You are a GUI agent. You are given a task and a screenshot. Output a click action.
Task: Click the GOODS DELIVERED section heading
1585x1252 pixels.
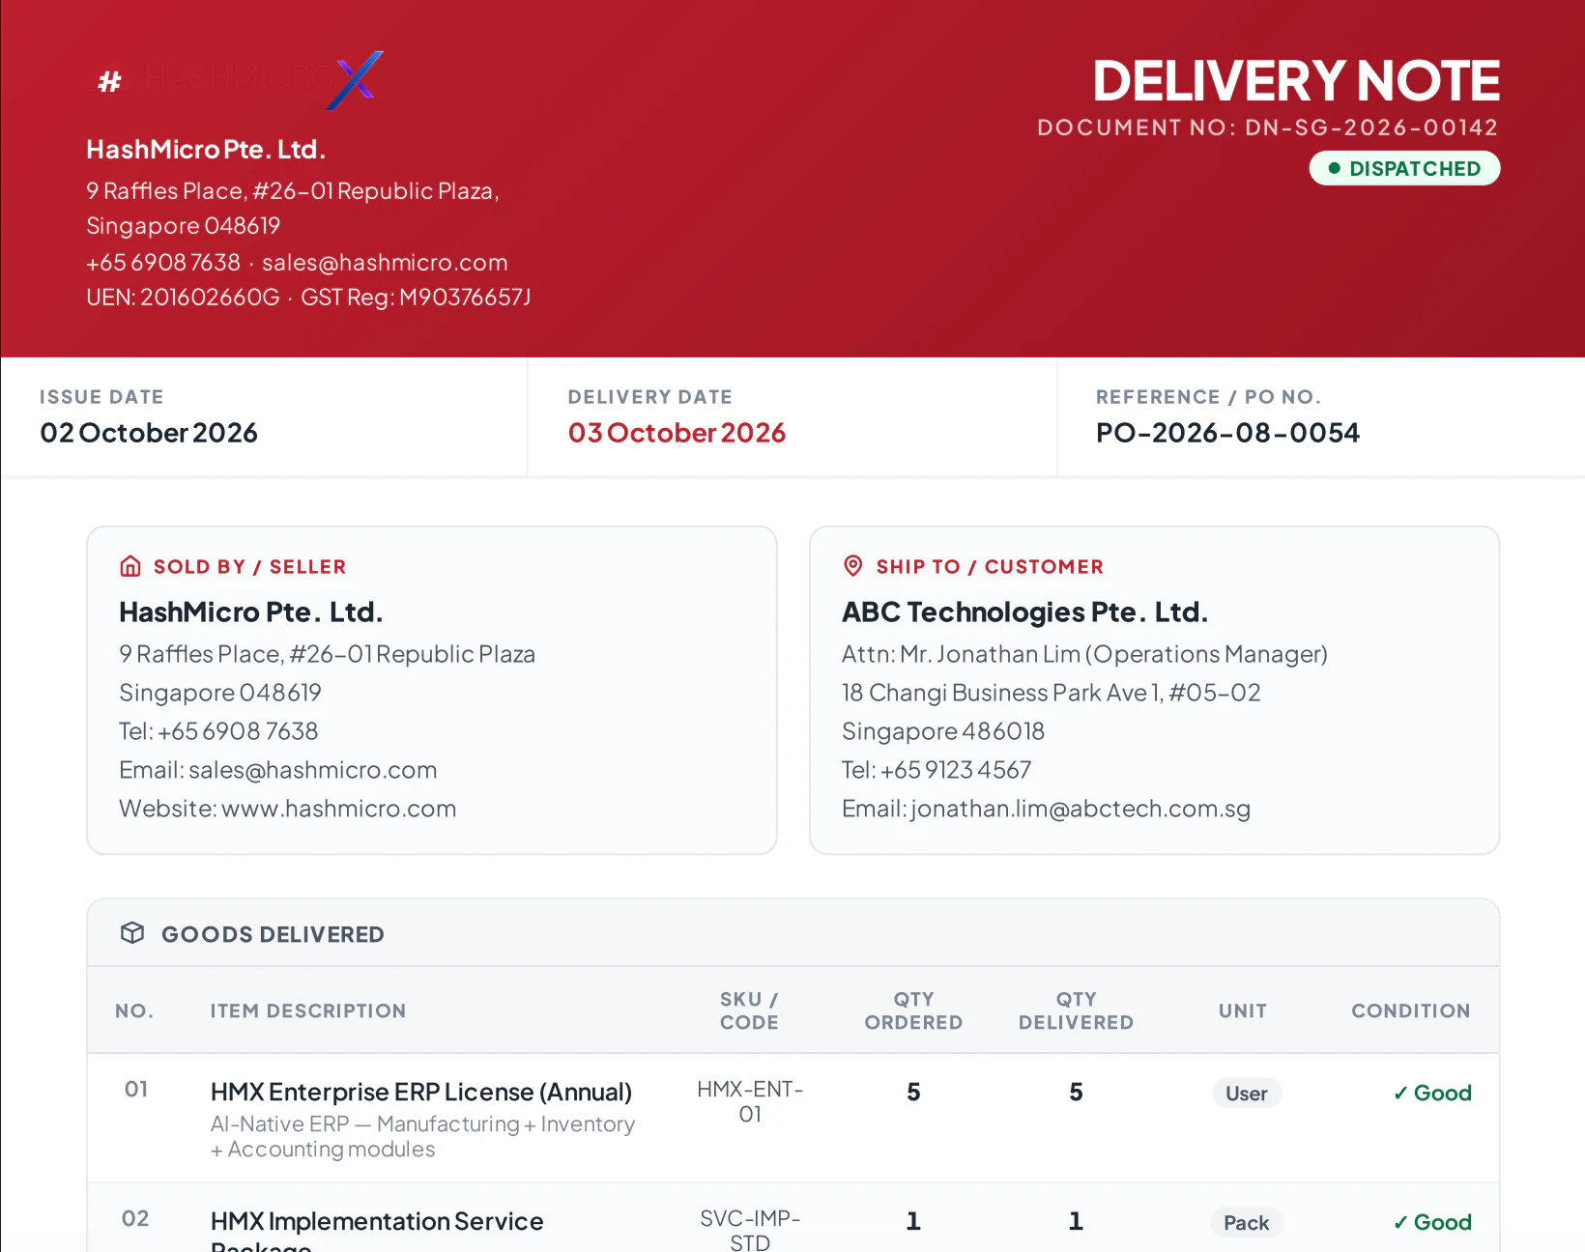pos(273,934)
